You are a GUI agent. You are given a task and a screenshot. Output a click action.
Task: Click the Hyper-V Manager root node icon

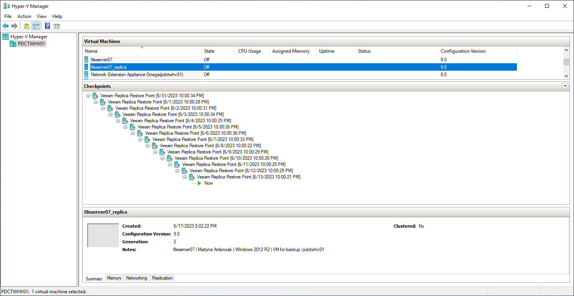click(5, 37)
